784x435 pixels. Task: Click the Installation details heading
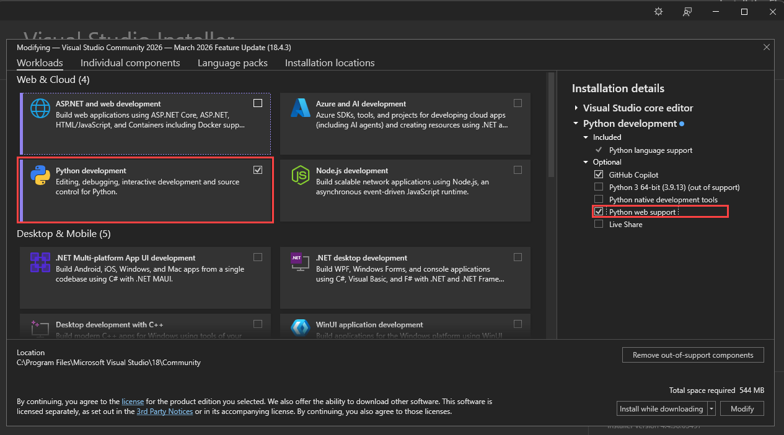click(x=618, y=88)
